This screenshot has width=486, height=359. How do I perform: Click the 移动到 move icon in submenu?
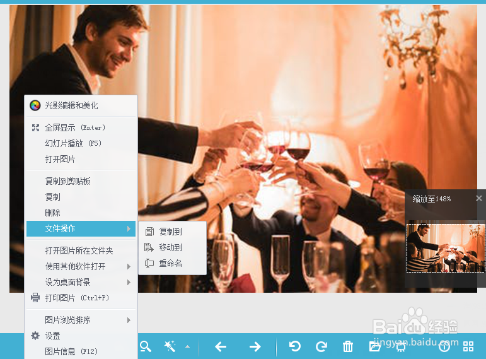tap(149, 247)
